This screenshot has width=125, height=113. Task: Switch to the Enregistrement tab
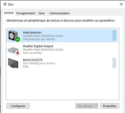point(26,13)
